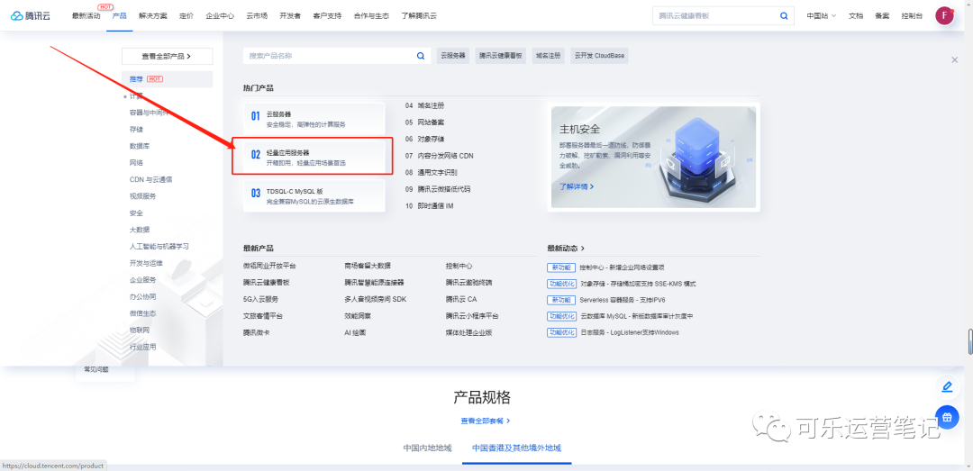This screenshot has width=973, height=471.
Task: Open the 01 云服务器 product card
Action: coord(314,119)
